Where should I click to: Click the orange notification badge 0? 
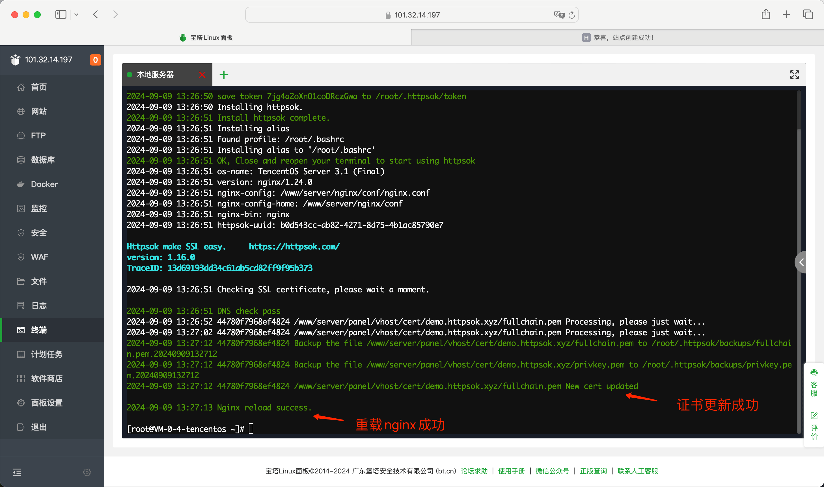(95, 60)
